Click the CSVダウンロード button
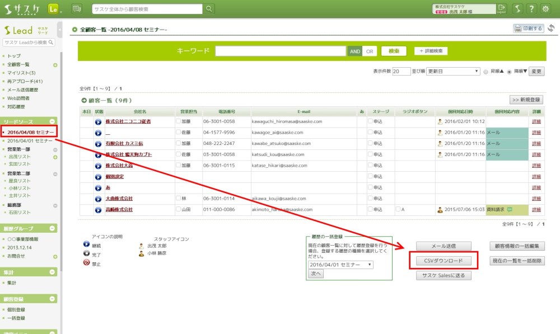The image size is (560, 334). click(444, 261)
